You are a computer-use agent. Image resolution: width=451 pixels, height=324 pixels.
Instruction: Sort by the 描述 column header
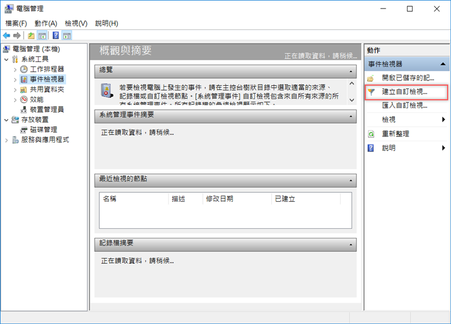(x=185, y=199)
